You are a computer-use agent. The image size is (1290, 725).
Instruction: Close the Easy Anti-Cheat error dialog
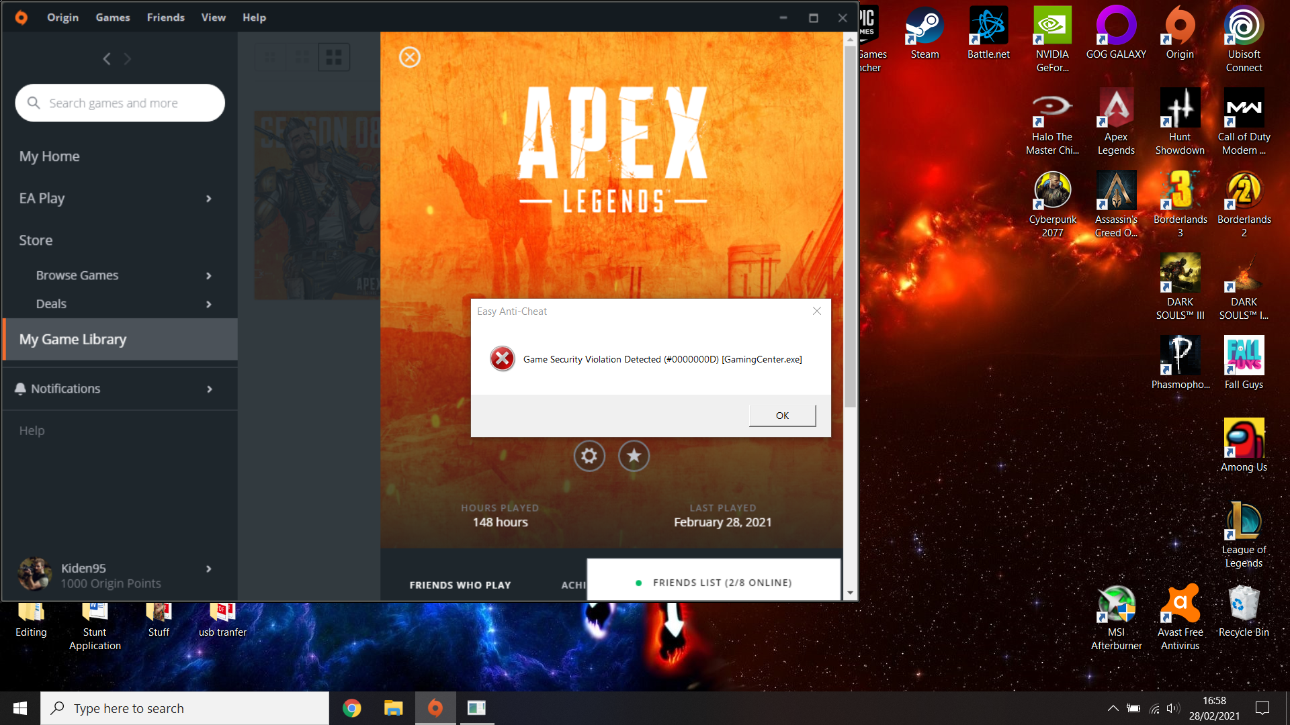pyautogui.click(x=817, y=311)
